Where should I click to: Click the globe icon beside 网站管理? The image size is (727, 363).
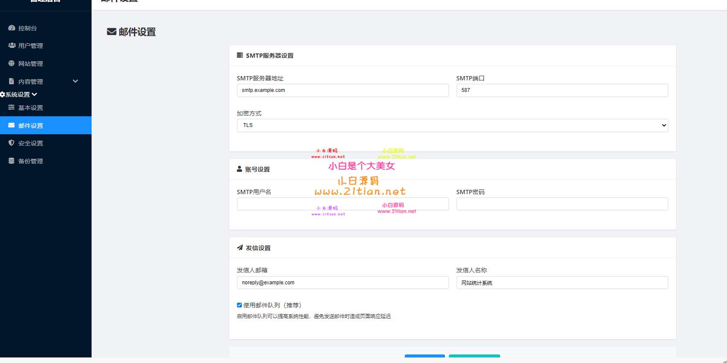click(x=12, y=63)
